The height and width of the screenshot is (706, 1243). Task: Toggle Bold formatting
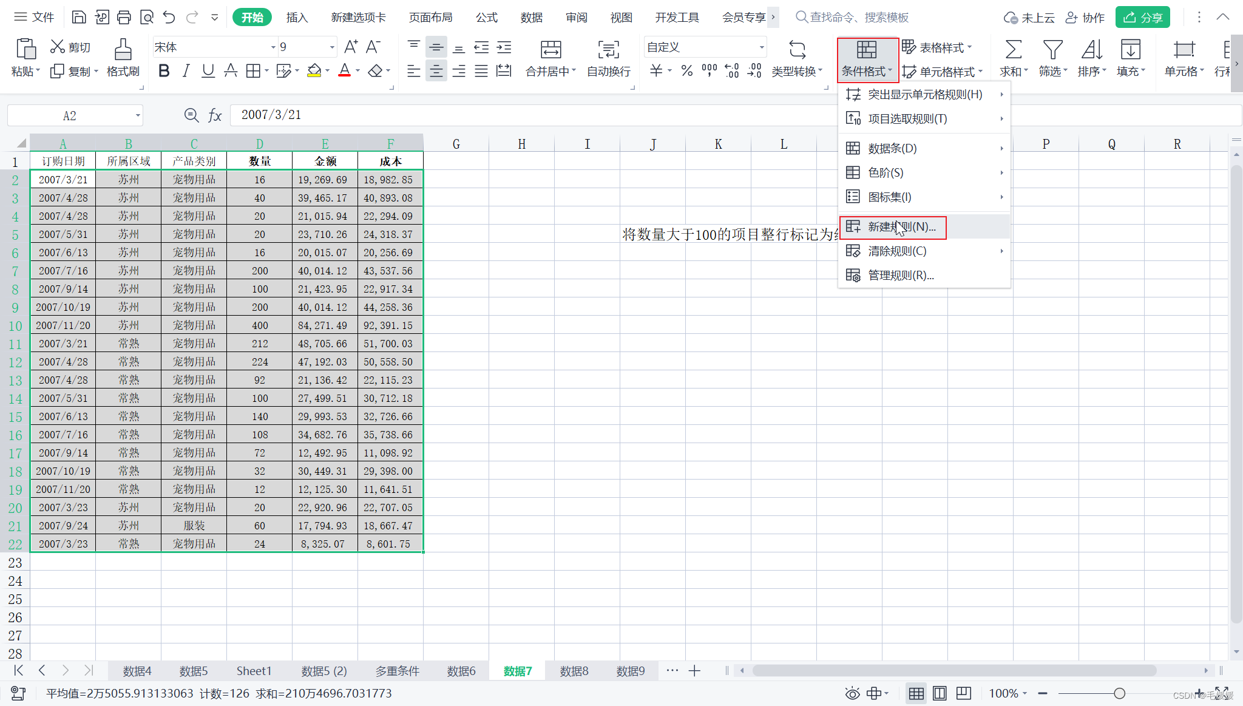pyautogui.click(x=164, y=71)
